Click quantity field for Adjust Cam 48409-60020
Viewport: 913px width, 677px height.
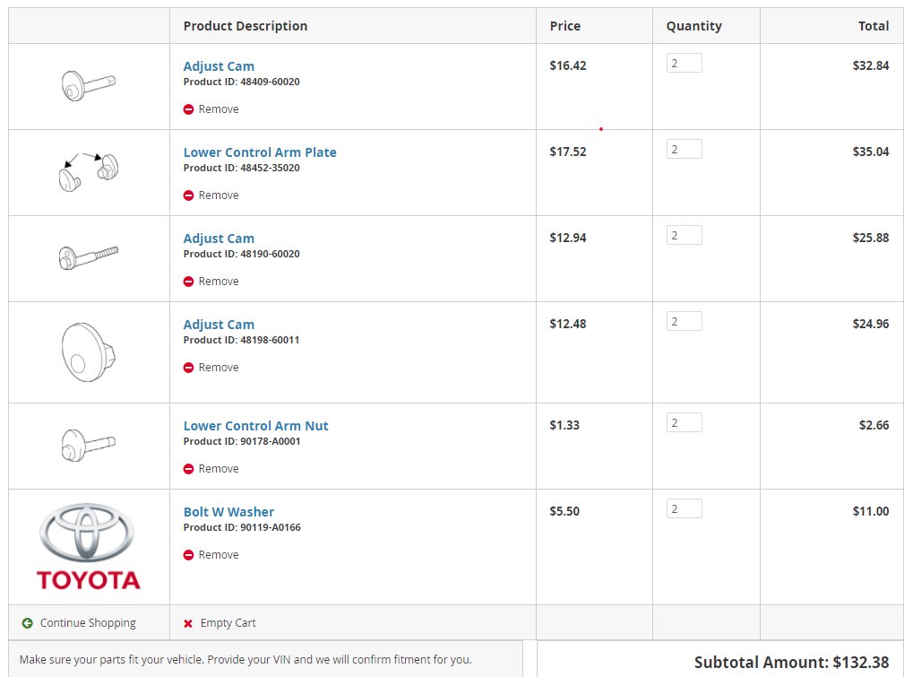tap(684, 63)
